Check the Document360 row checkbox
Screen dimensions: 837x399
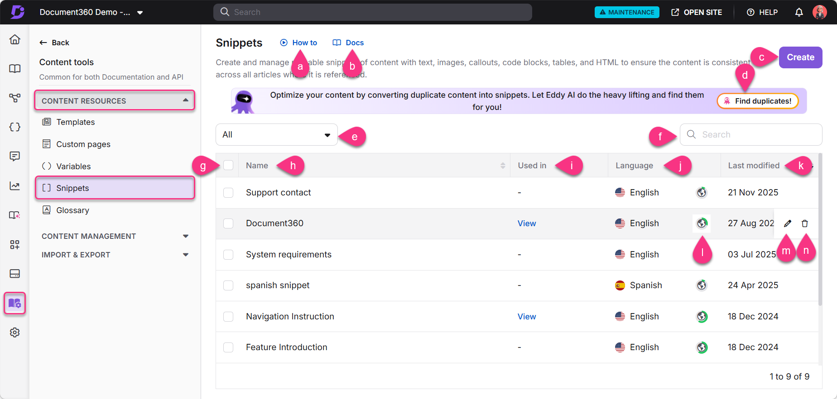pos(228,223)
